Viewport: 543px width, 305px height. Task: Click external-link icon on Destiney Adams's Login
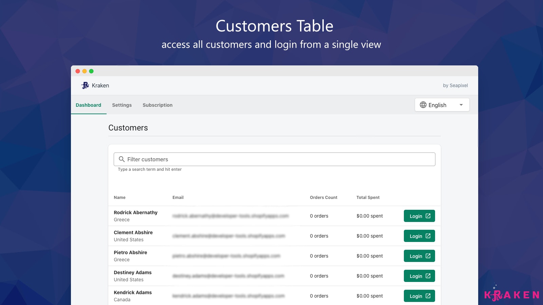[428, 276]
